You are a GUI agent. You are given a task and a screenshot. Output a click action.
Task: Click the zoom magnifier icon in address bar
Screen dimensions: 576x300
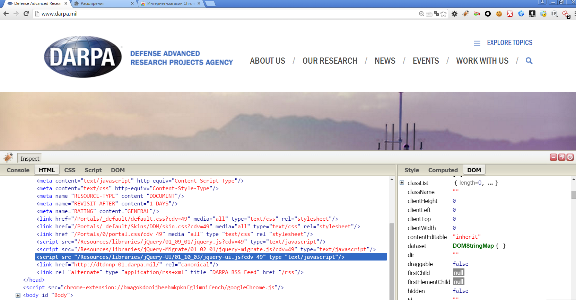(x=421, y=14)
